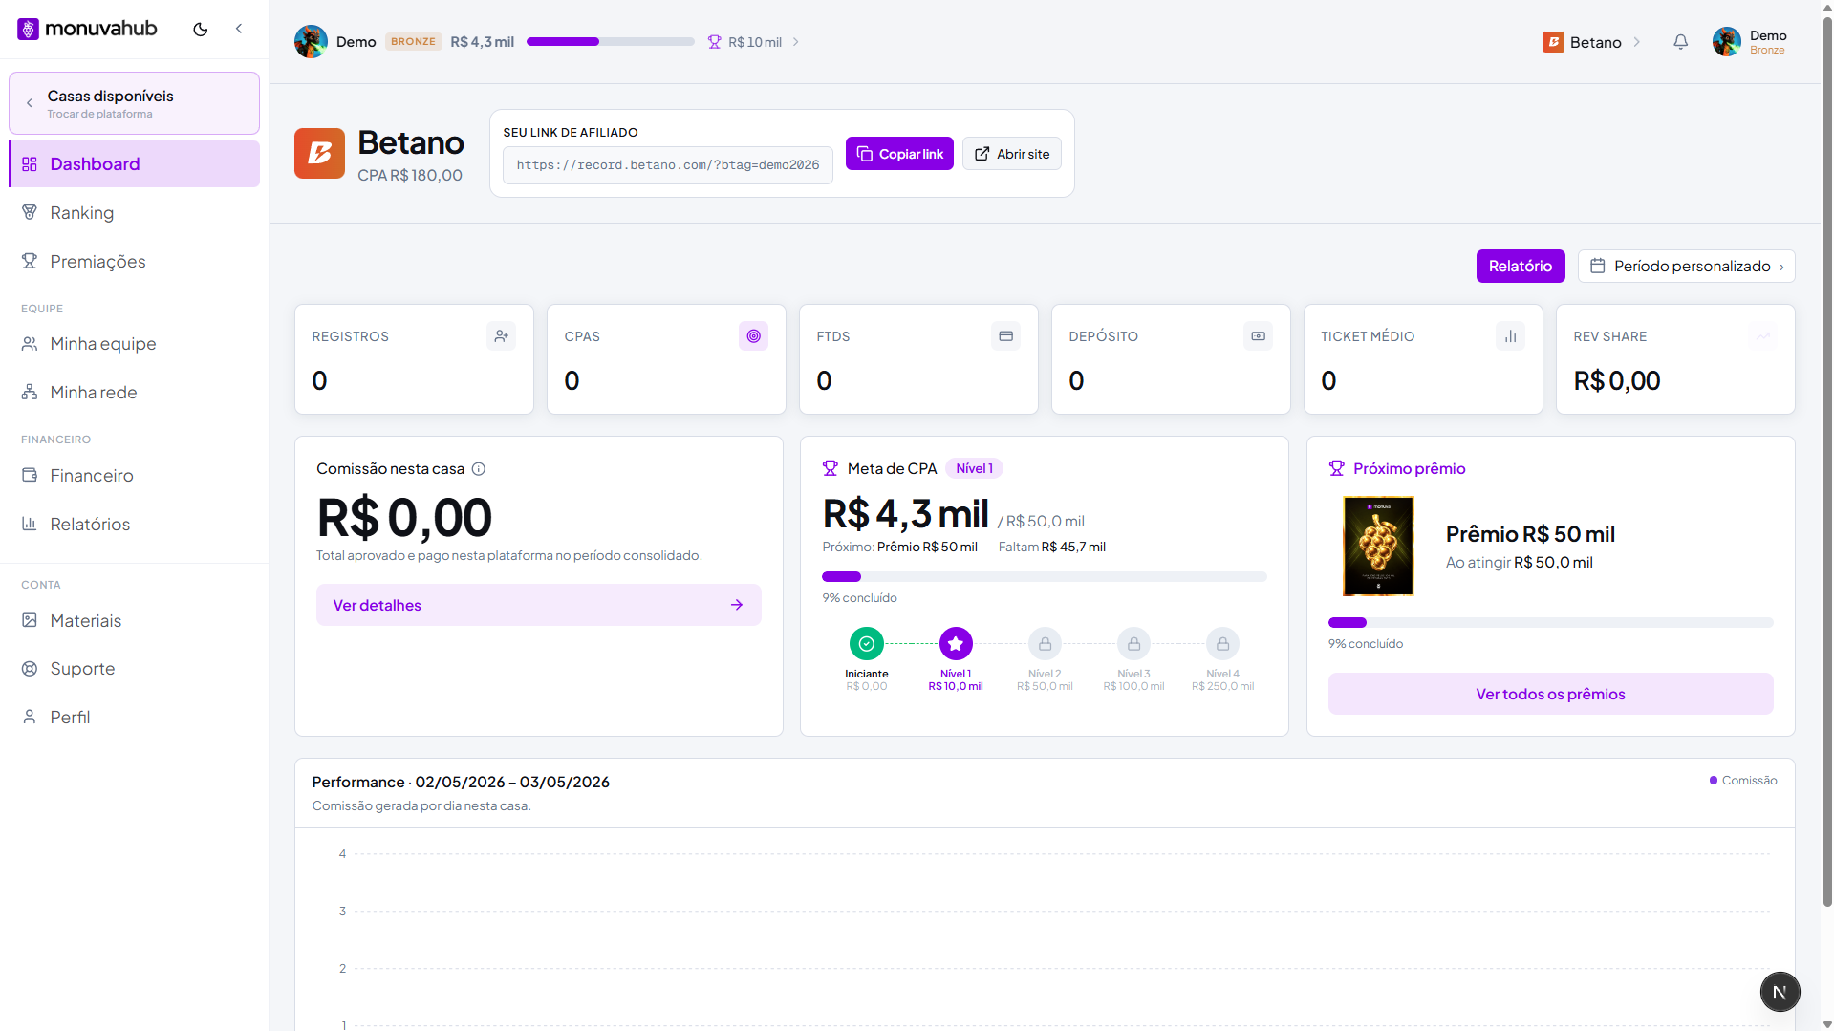Collapse the sidebar with the chevron

239,29
